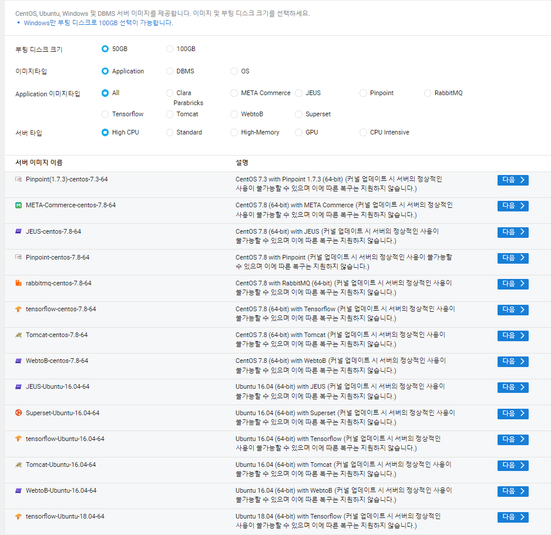Viewport: 551px width, 535px height.
Task: Click the rabbitmq-centos-7.8-64 orange icon
Action: [19, 283]
